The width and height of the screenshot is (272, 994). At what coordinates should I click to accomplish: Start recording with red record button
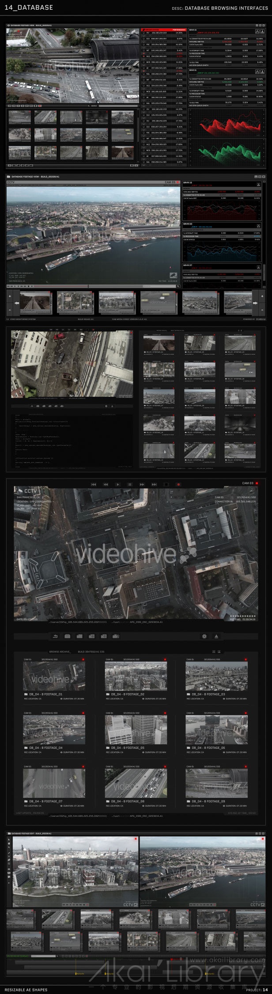(x=178, y=484)
